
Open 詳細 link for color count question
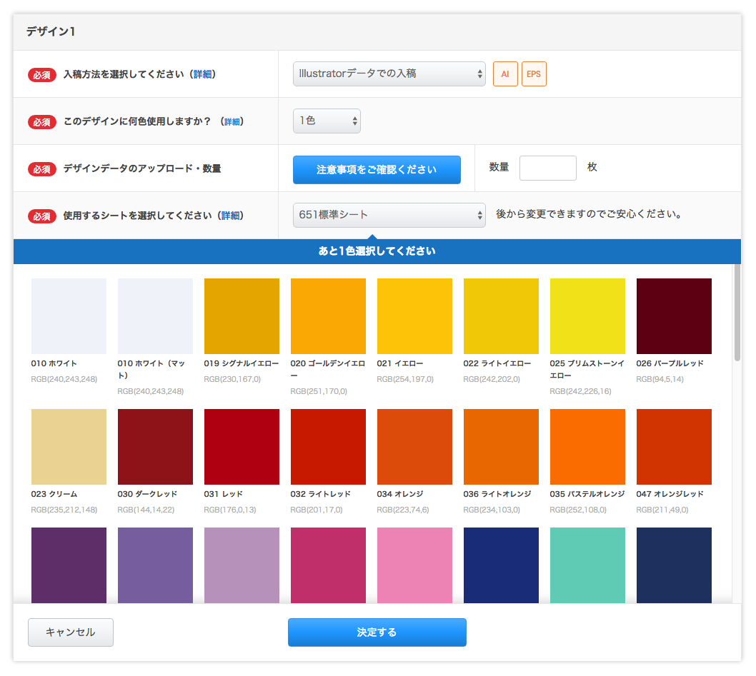232,121
